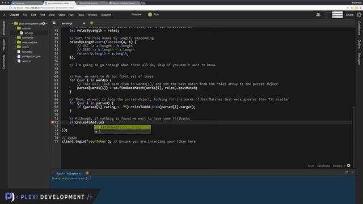
Task: Close the server.js editor tab
Action: pyautogui.click(x=84, y=23)
